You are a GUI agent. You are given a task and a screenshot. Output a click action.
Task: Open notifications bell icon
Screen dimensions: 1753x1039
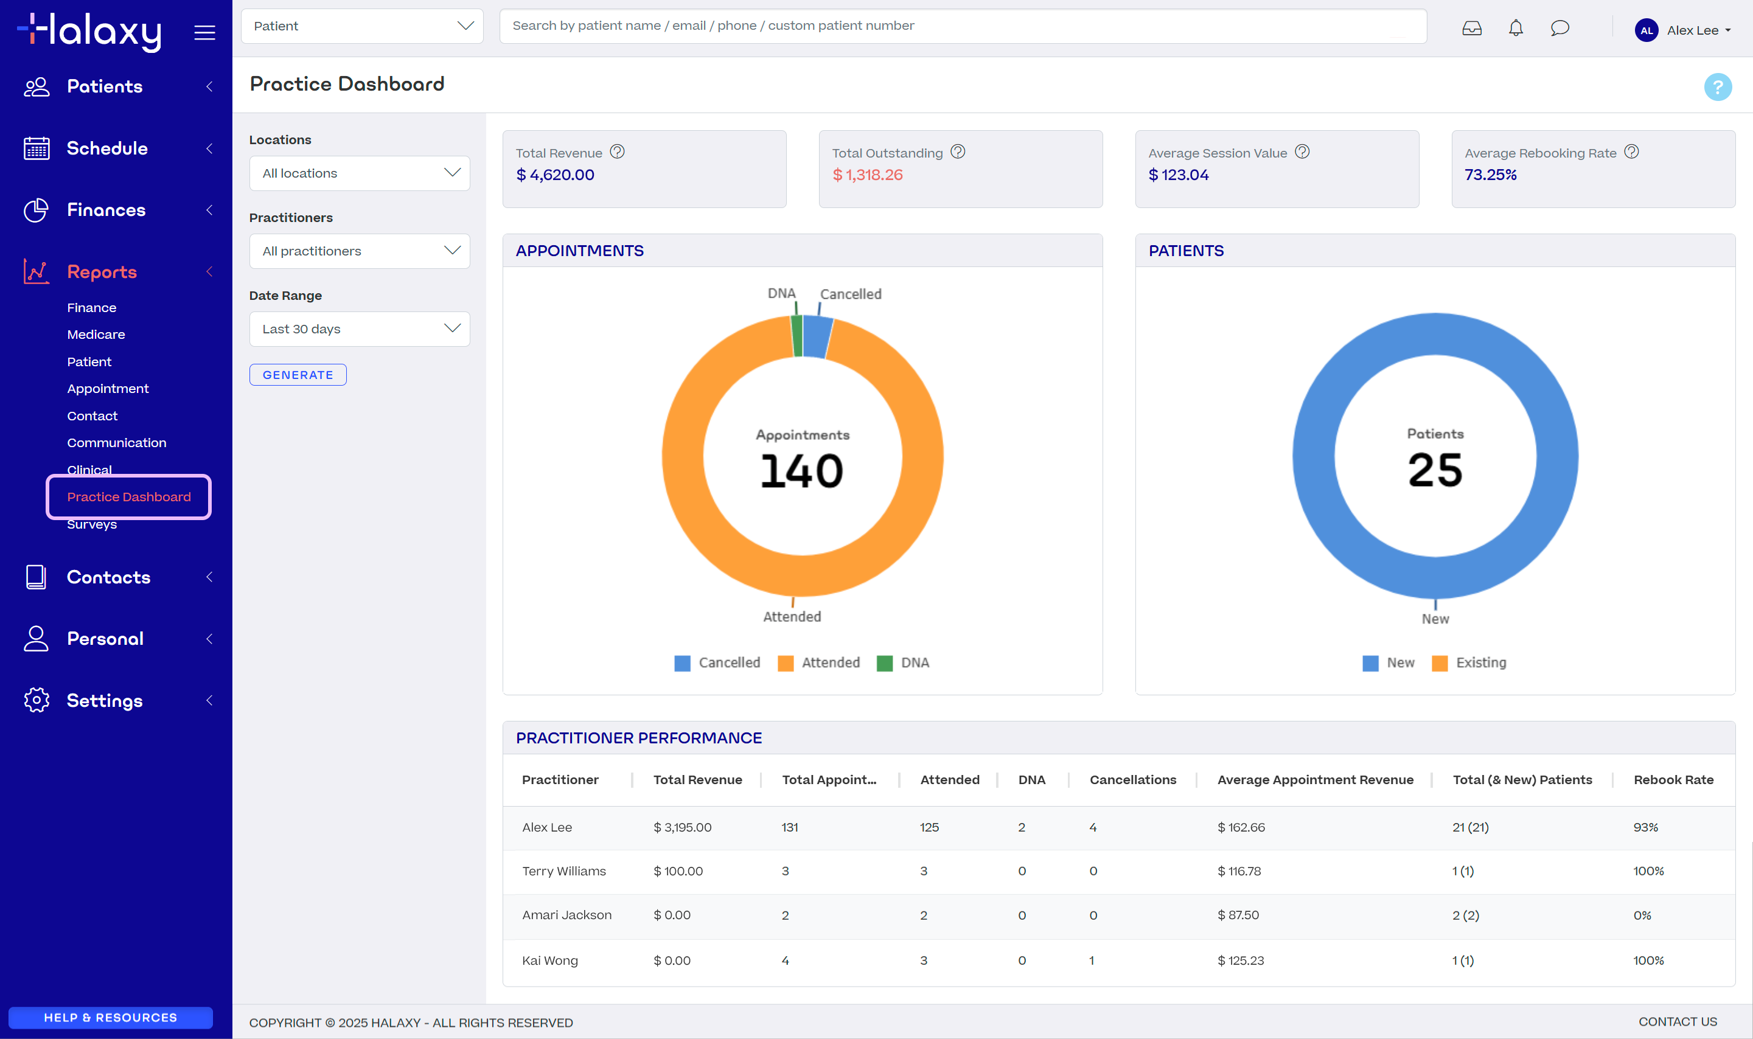[x=1516, y=29]
